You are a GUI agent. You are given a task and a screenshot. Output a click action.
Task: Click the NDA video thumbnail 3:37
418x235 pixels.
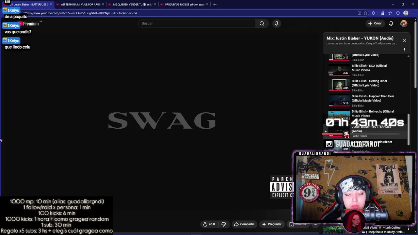[x=339, y=70]
